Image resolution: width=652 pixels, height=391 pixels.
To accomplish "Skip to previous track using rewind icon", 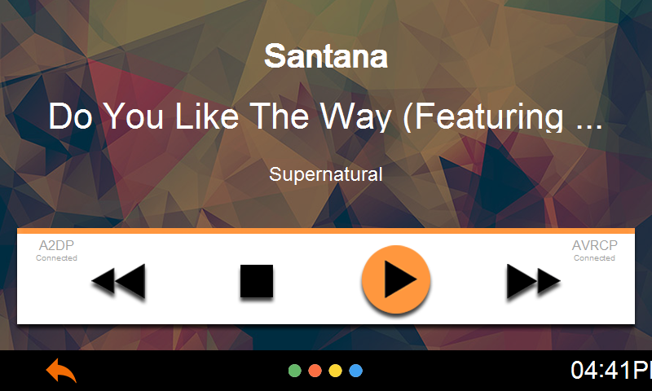I will click(x=118, y=281).
